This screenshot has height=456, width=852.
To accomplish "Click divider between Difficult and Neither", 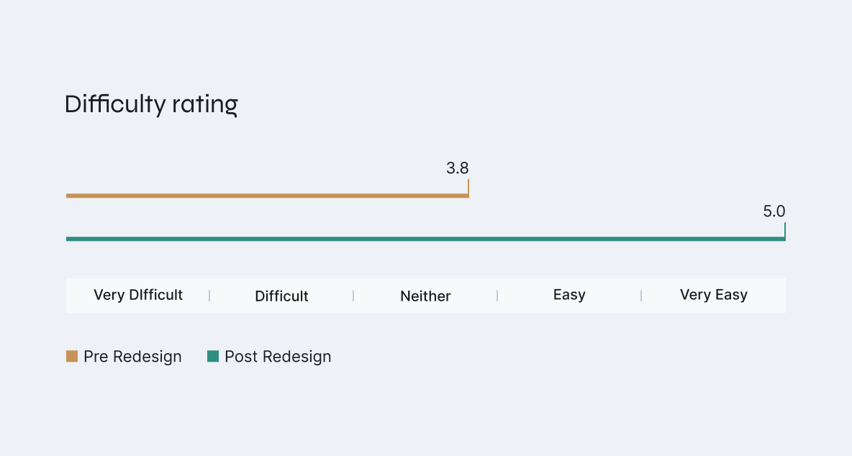I will [353, 296].
